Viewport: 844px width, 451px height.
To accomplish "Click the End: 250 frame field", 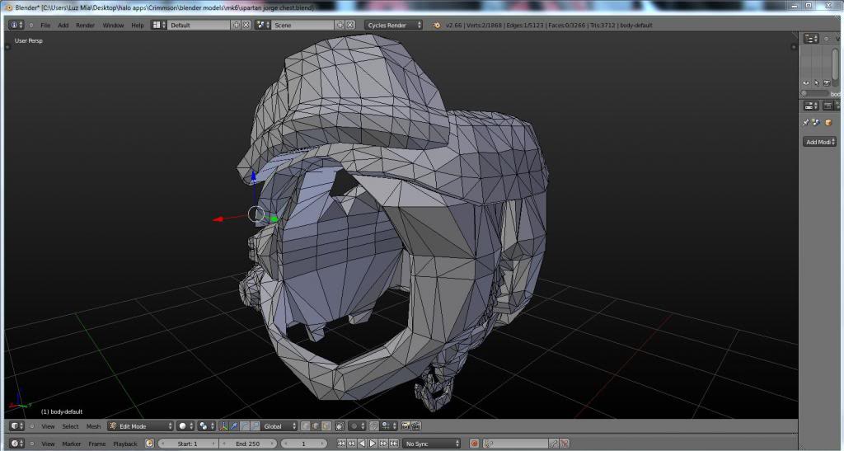I will pos(247,444).
